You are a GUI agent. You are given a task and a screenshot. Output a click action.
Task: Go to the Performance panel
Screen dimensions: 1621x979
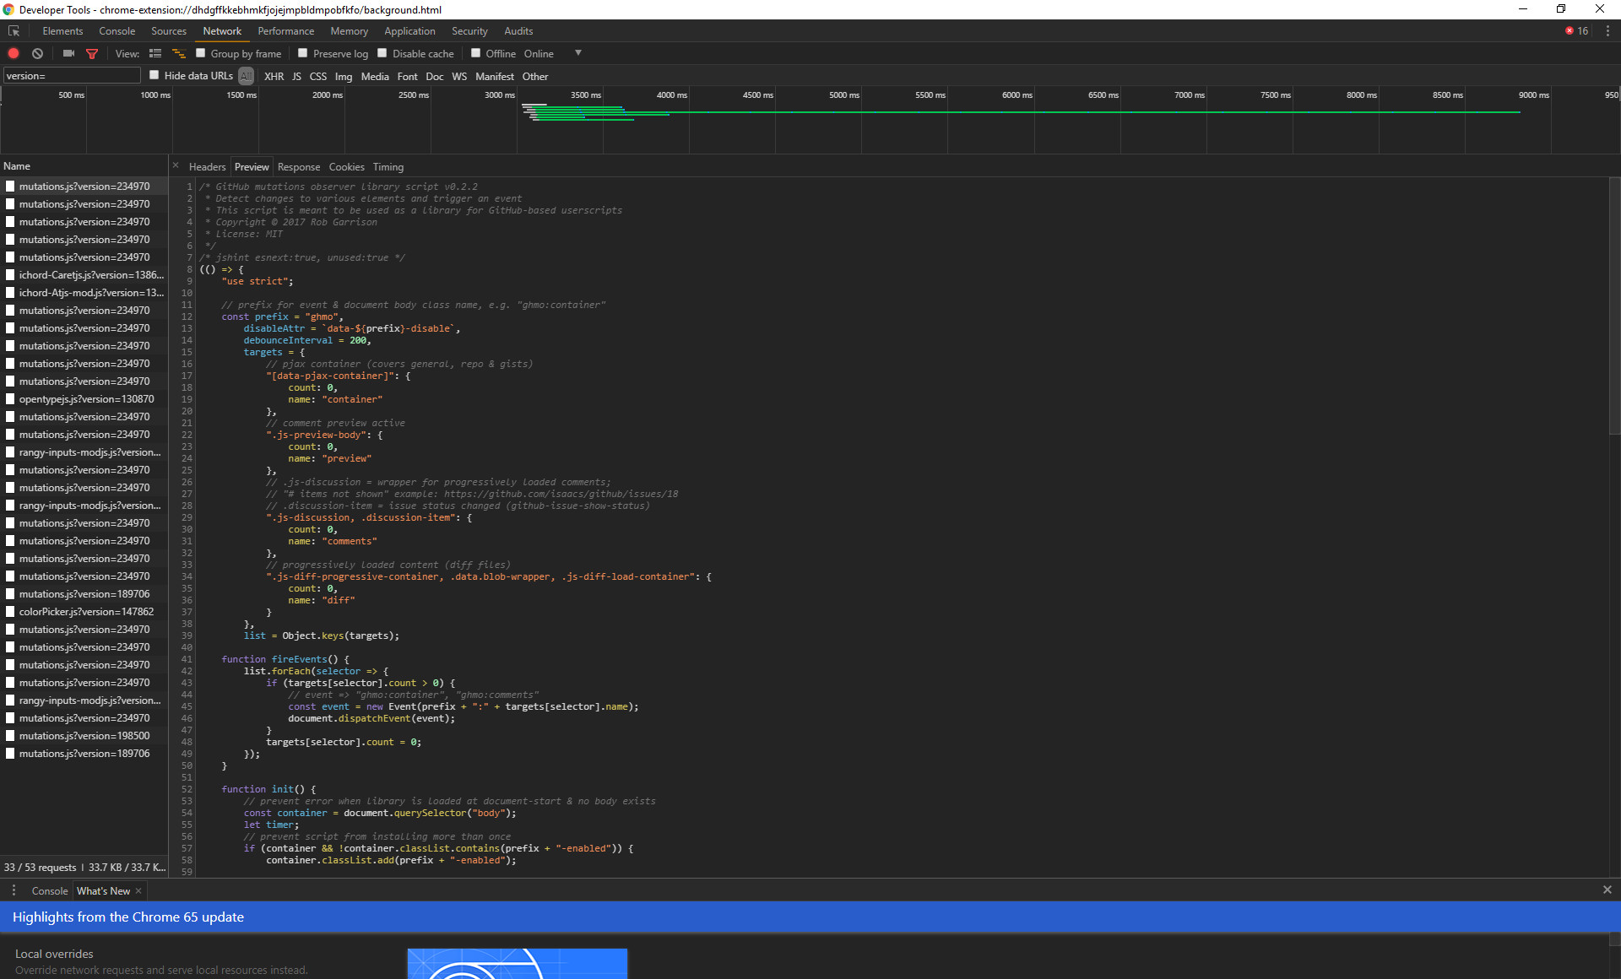pyautogui.click(x=286, y=31)
